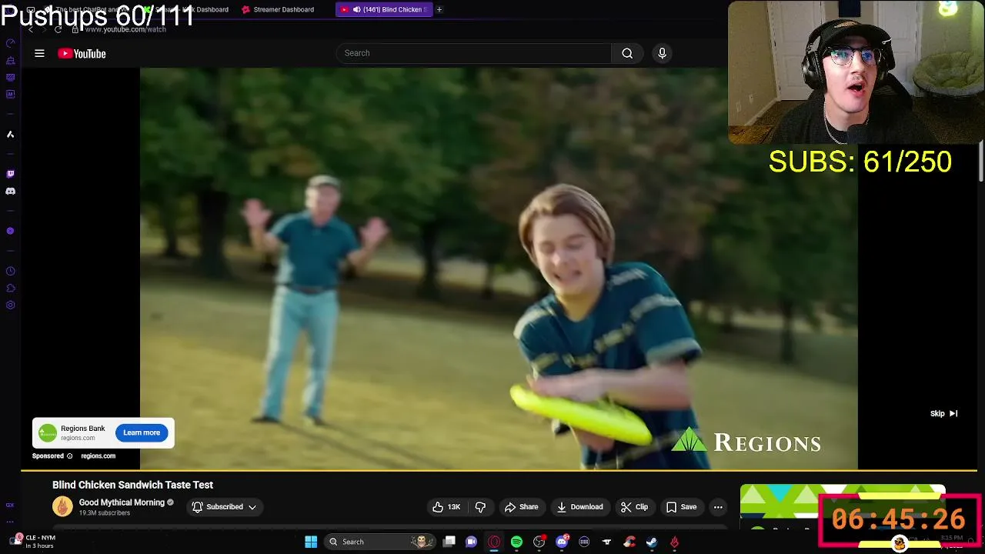
Task: Open the YouTube hamburger guide menu
Action: click(39, 53)
